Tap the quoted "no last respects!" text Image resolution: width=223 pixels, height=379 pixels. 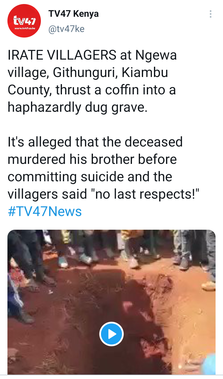[x=146, y=194]
